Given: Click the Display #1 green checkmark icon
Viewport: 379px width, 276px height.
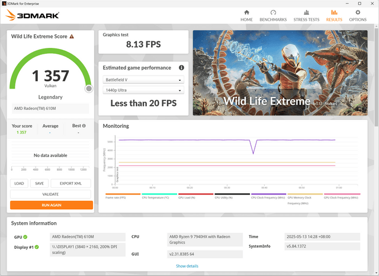Looking at the screenshot, I should pyautogui.click(x=37, y=247).
